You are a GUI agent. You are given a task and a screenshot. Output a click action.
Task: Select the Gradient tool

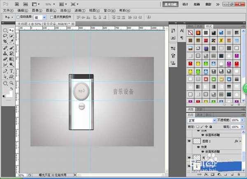pos(12,59)
